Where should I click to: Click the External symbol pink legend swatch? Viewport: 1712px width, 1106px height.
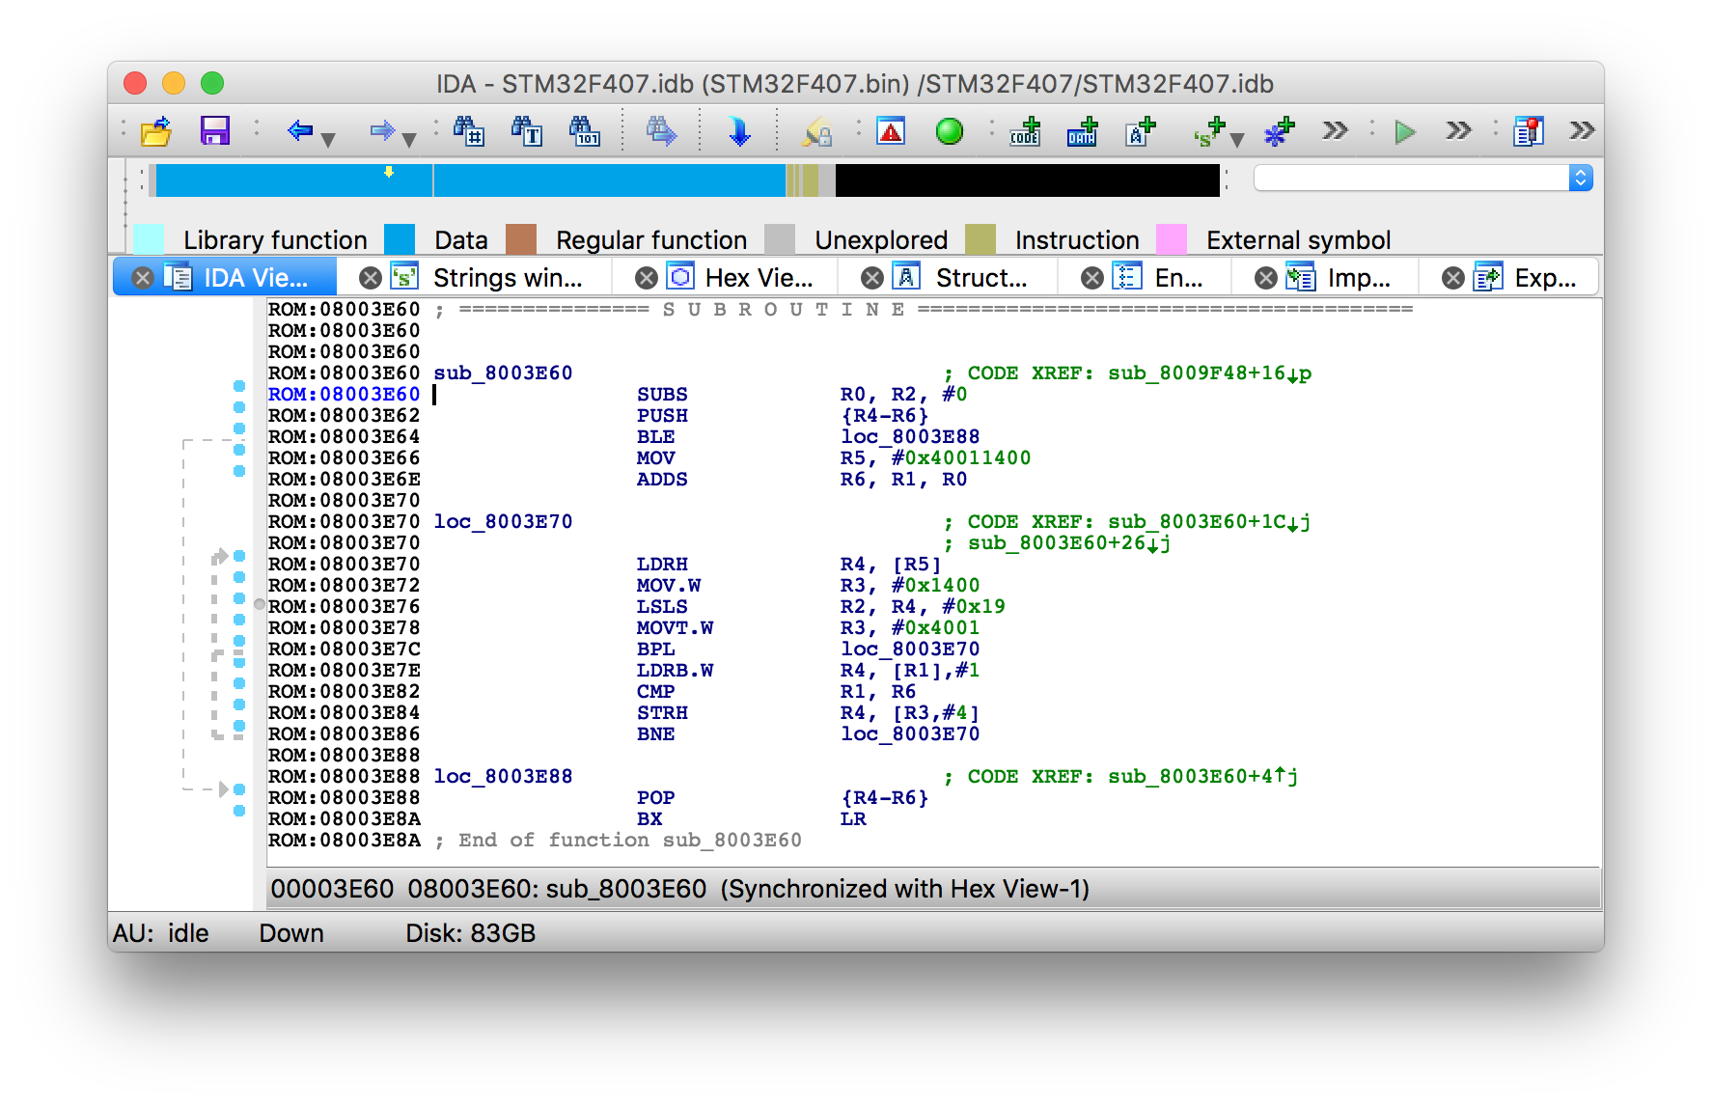(1172, 239)
